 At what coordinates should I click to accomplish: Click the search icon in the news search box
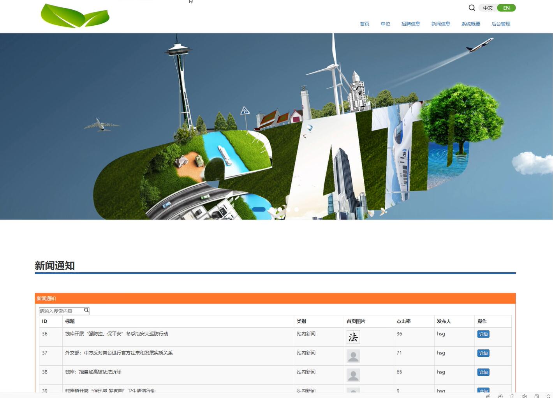pyautogui.click(x=86, y=310)
